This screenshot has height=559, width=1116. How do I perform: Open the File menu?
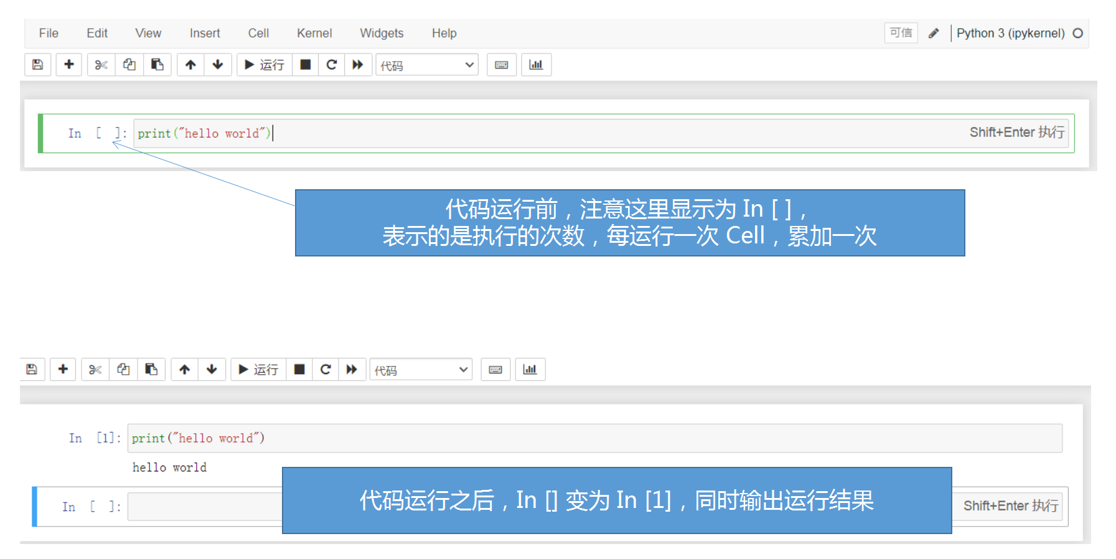[49, 33]
